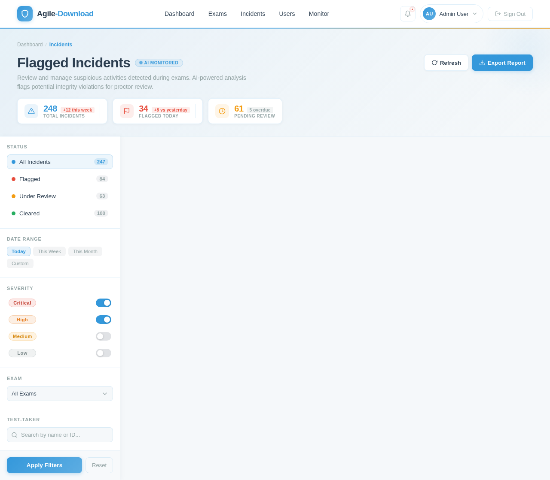Screen dimensions: 550x480
Task: Click the total incidents warning triangle icon
Action: pos(31,111)
